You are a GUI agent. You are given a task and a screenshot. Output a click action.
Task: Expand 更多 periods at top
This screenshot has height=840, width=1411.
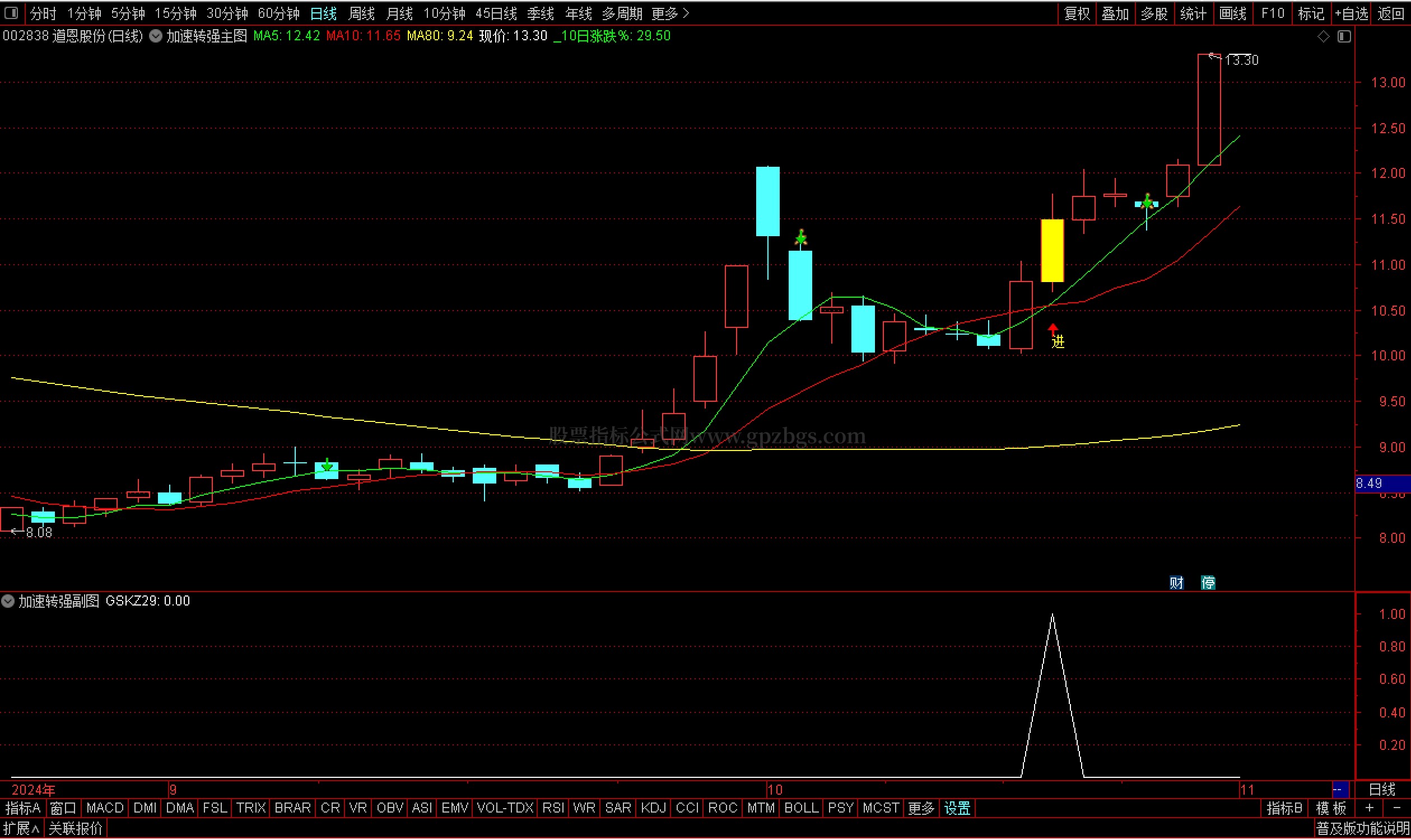(x=670, y=13)
